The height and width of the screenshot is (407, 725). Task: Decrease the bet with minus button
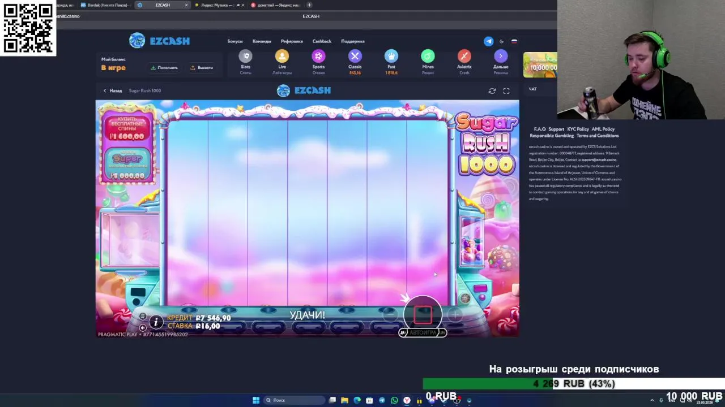(389, 315)
